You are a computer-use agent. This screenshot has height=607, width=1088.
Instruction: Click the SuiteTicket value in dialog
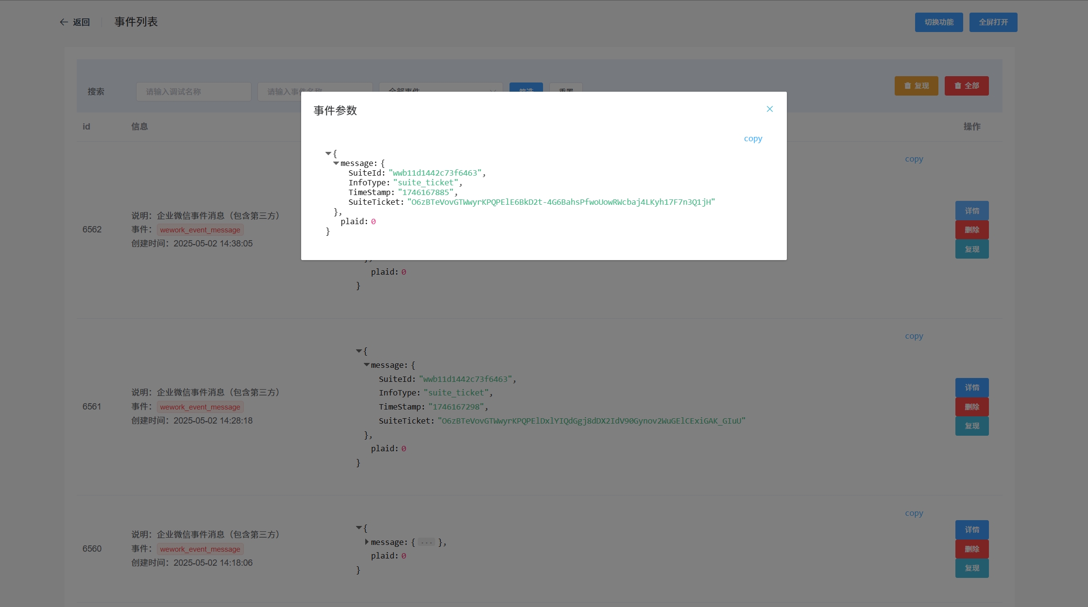561,202
